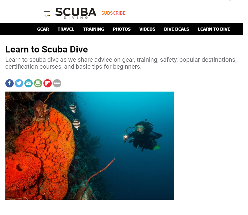Open the PHOTOS section
Viewport: 248px width, 215px height.
(x=122, y=29)
